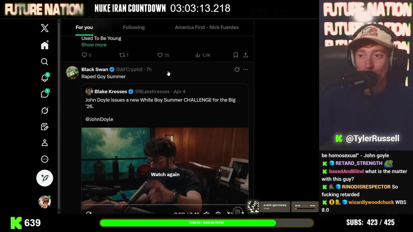Ask Grok about Black Swan post
The image size is (413, 232).
(237, 69)
